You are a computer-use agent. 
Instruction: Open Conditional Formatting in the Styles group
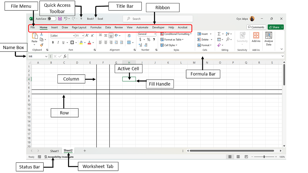point(176,34)
